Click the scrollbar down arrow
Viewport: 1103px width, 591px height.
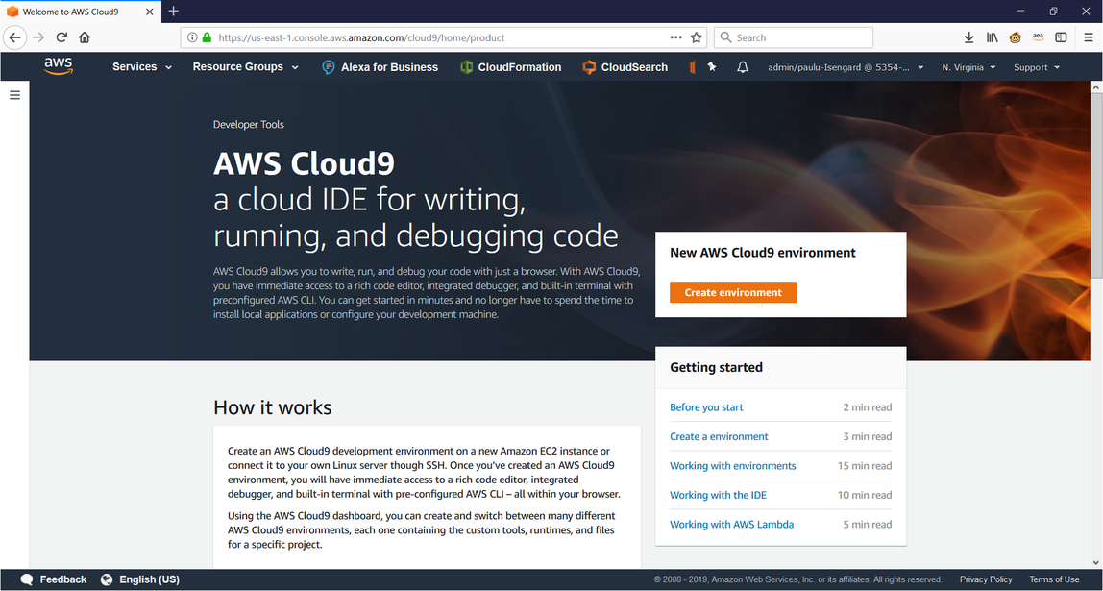point(1096,563)
